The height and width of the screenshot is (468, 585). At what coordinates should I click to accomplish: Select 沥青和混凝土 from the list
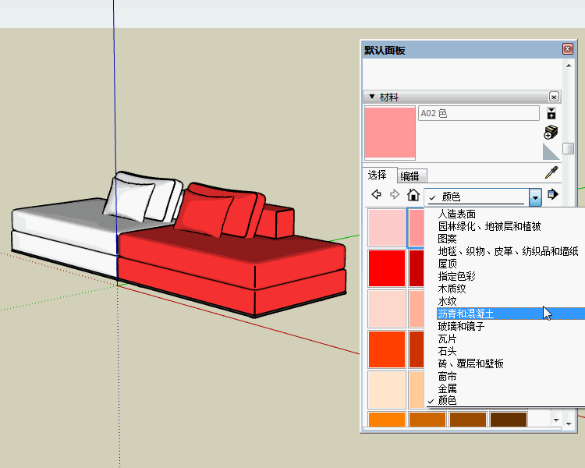click(466, 314)
